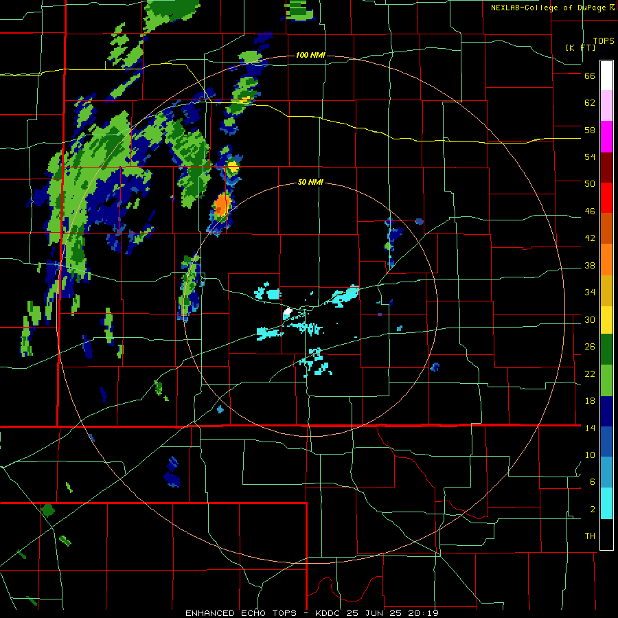Click the '50 NMI' range ring label
The height and width of the screenshot is (618, 618).
tap(310, 182)
